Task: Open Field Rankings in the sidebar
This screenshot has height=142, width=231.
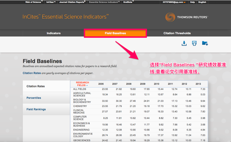Action: [x=36, y=109]
